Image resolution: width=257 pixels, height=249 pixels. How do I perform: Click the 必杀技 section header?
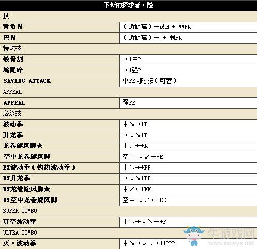click(12, 113)
